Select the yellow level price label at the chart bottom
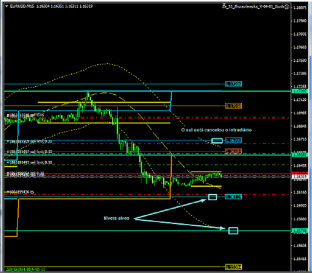Image resolution: width=312 pixels, height=273 pixels. [x=233, y=267]
